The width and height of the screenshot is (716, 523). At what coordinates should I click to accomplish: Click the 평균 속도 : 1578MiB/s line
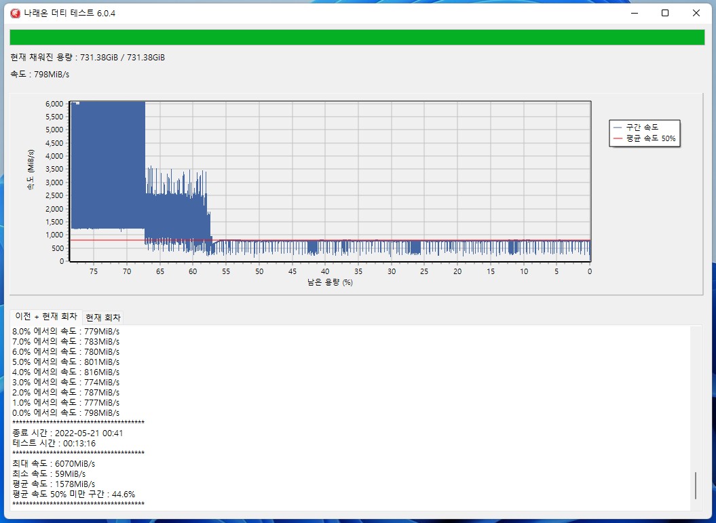point(54,484)
